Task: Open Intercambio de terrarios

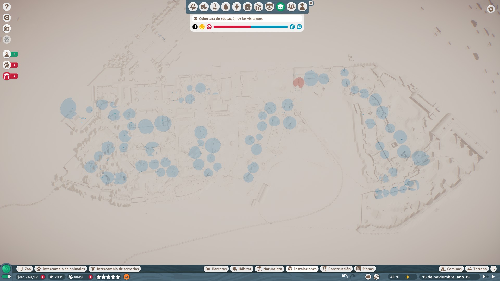Action: click(x=115, y=269)
